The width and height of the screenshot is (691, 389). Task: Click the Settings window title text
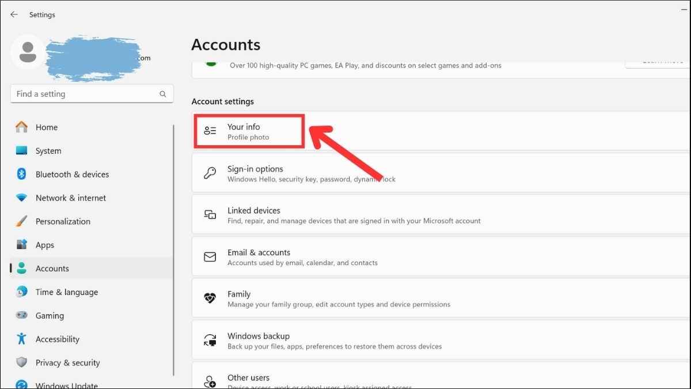[x=42, y=14]
